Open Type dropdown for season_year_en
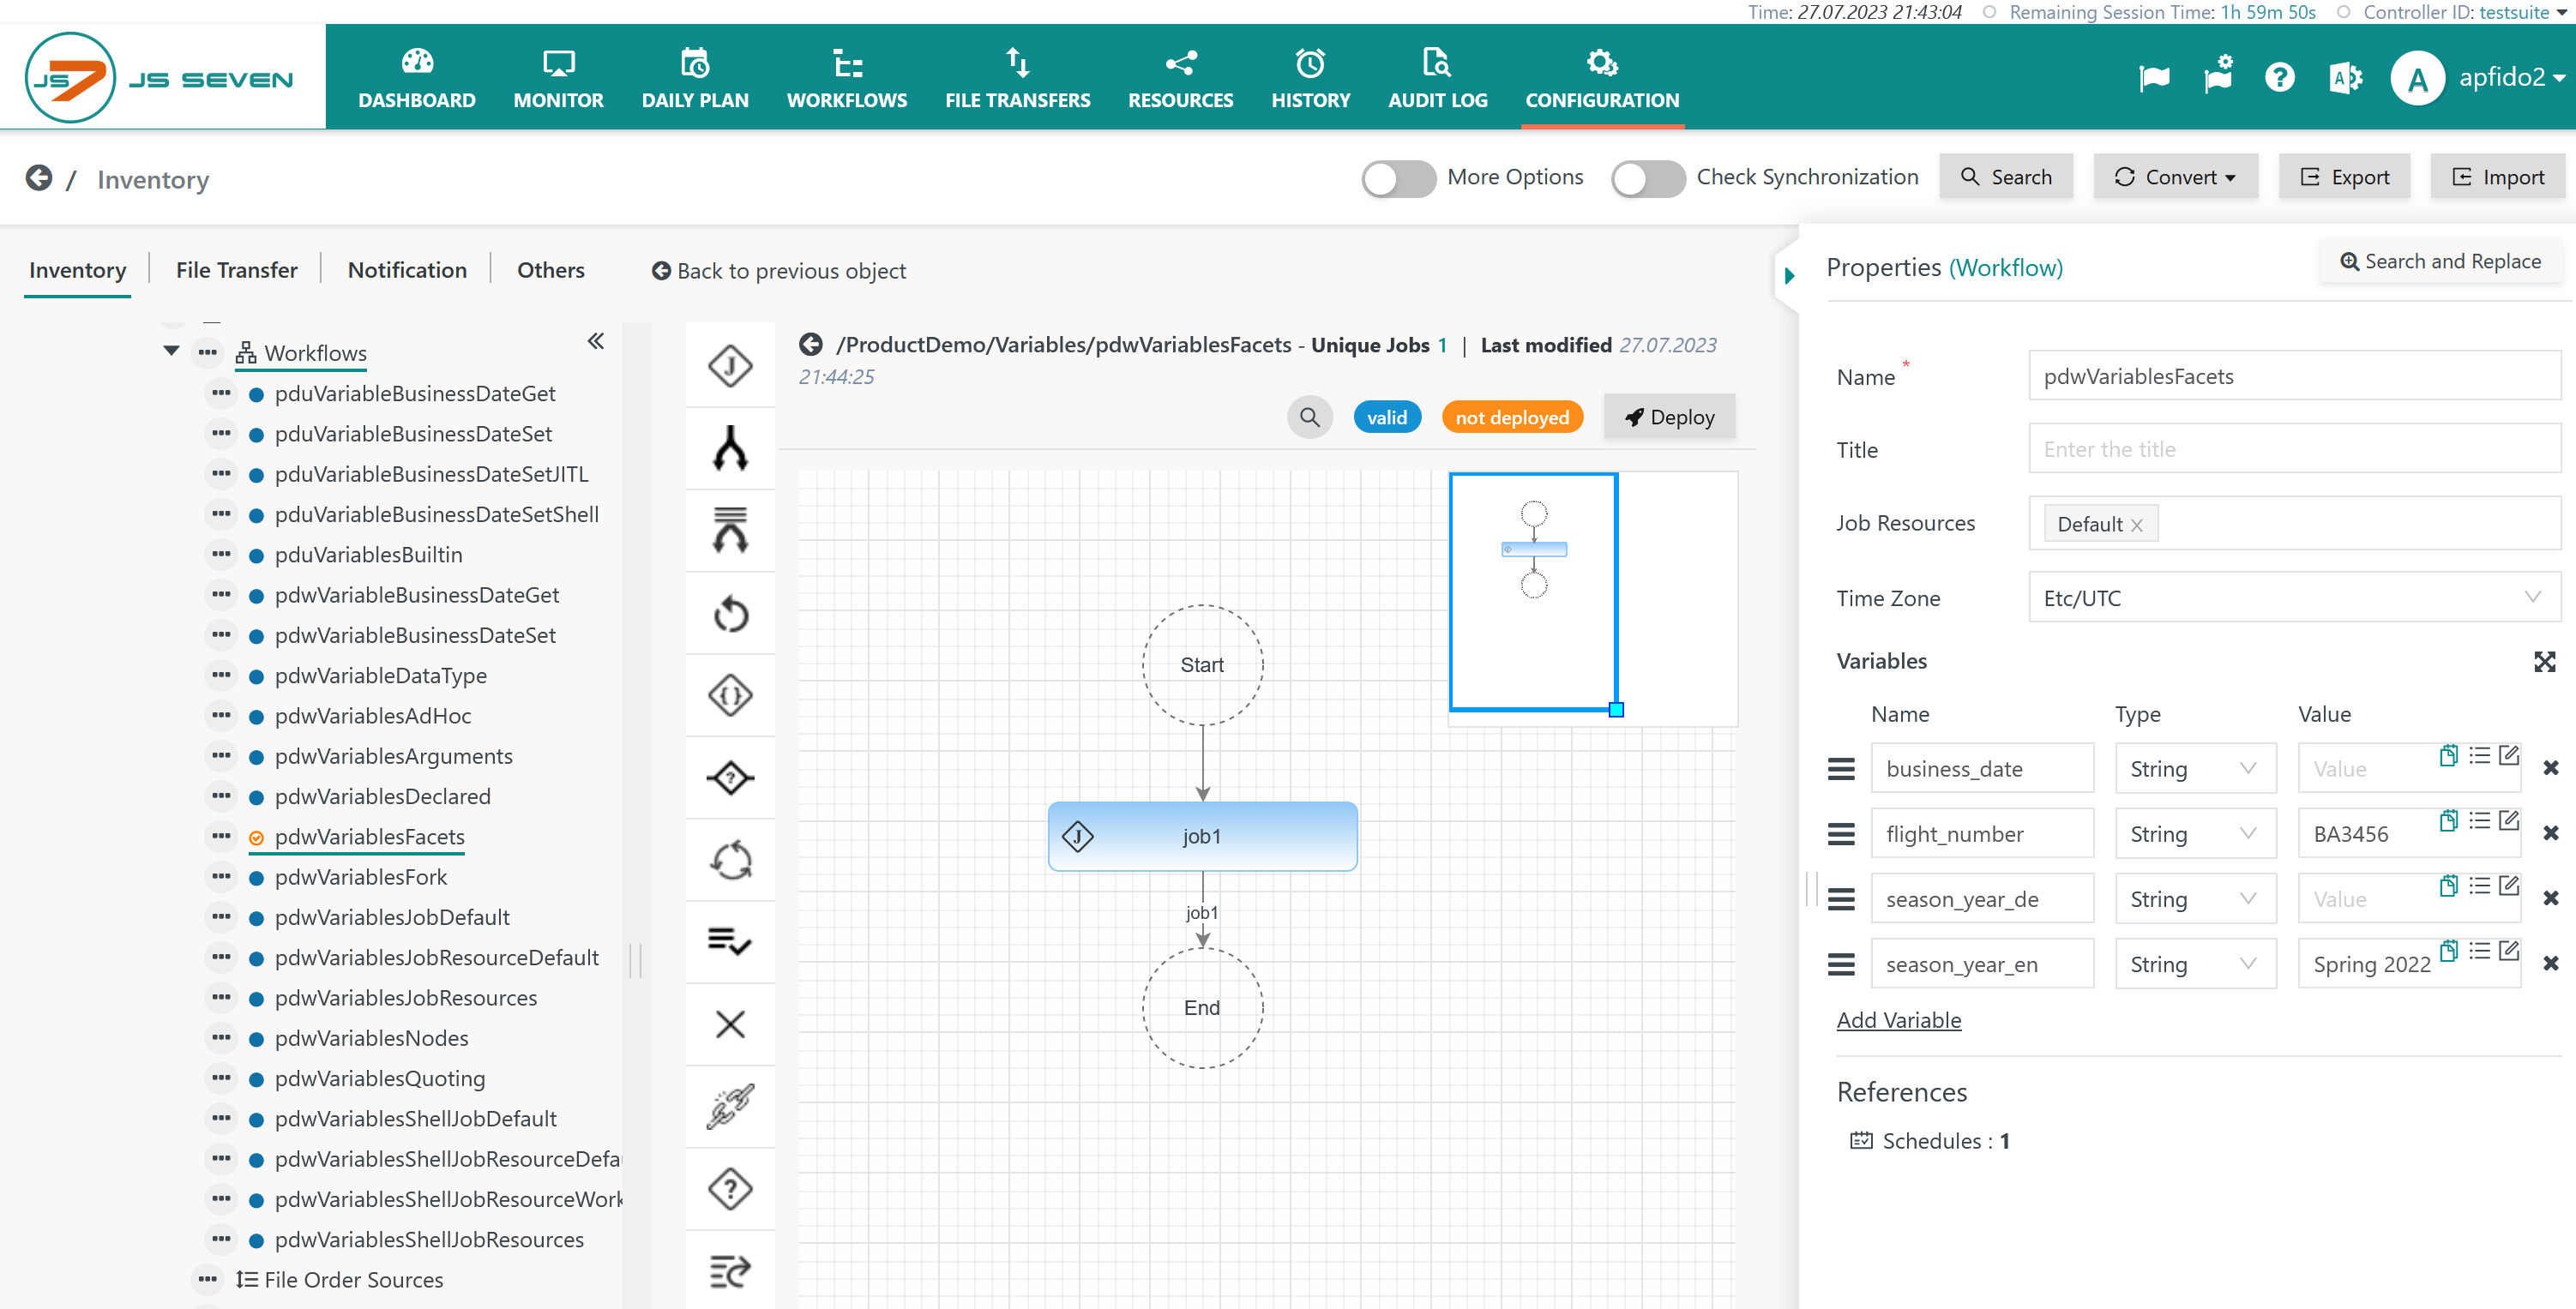Viewport: 2576px width, 1309px height. point(2194,963)
